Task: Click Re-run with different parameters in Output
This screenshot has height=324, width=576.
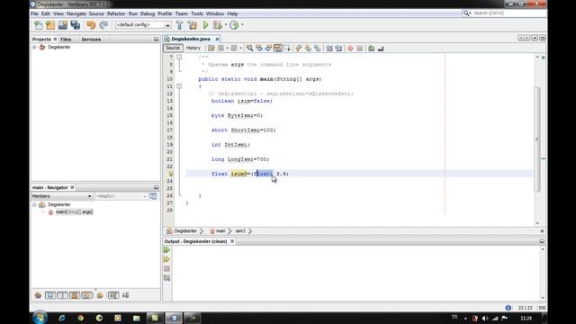Action: tap(166, 259)
